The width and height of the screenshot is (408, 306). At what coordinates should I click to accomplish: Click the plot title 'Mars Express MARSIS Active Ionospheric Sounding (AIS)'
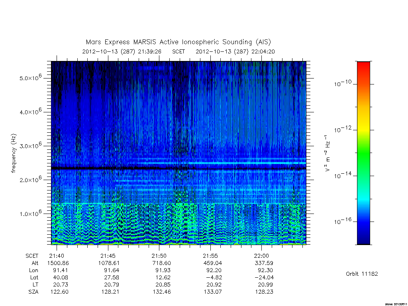[178, 42]
